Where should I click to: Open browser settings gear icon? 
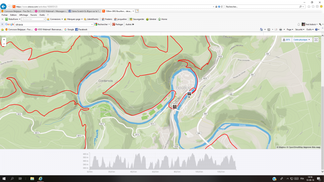(317, 6)
